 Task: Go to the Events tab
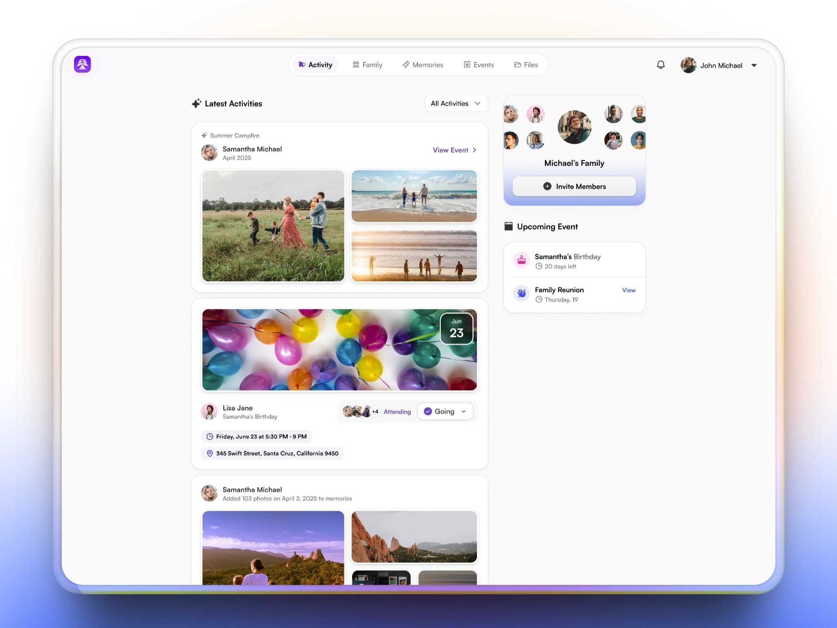(x=478, y=65)
